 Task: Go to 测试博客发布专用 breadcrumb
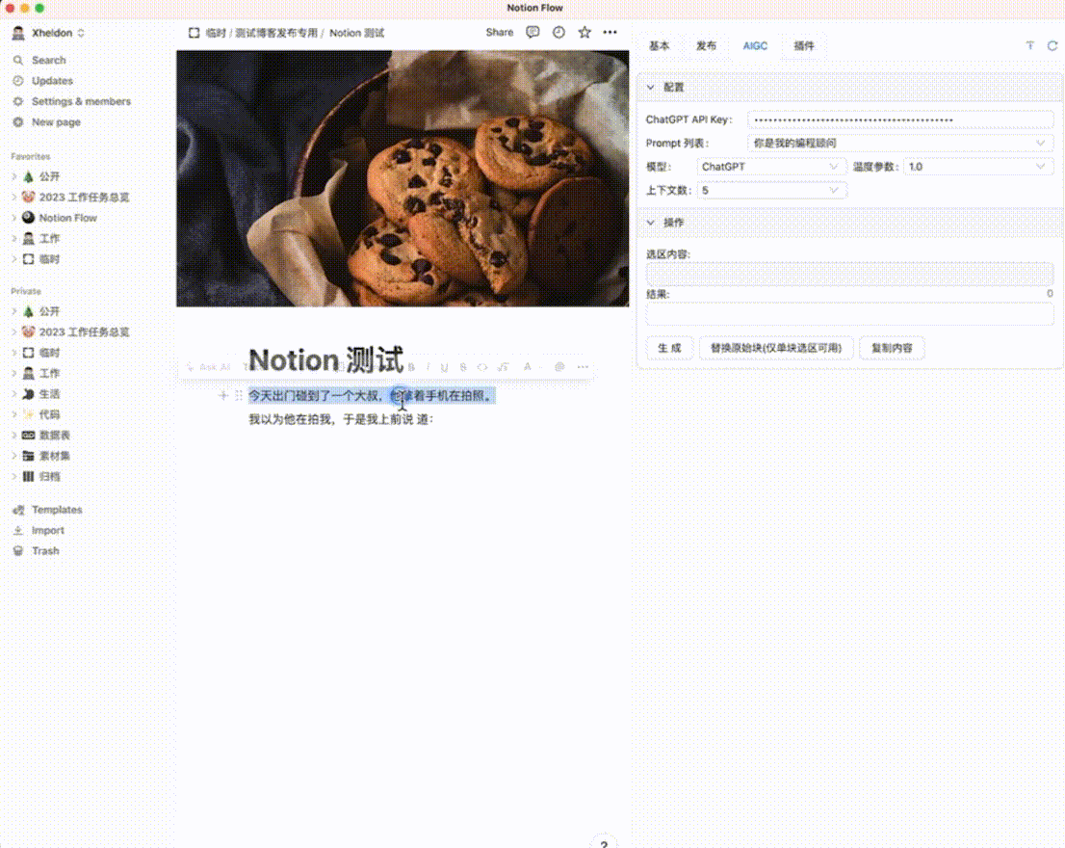pos(275,33)
